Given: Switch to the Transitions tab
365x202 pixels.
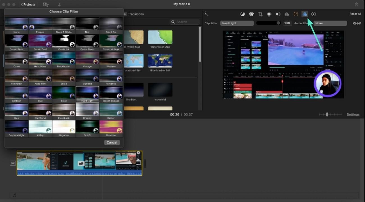Looking at the screenshot, I should 136,14.
